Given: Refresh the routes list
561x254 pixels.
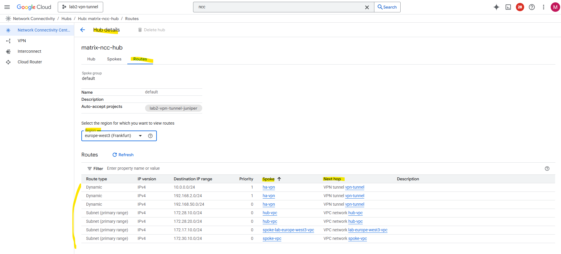Looking at the screenshot, I should pyautogui.click(x=123, y=155).
